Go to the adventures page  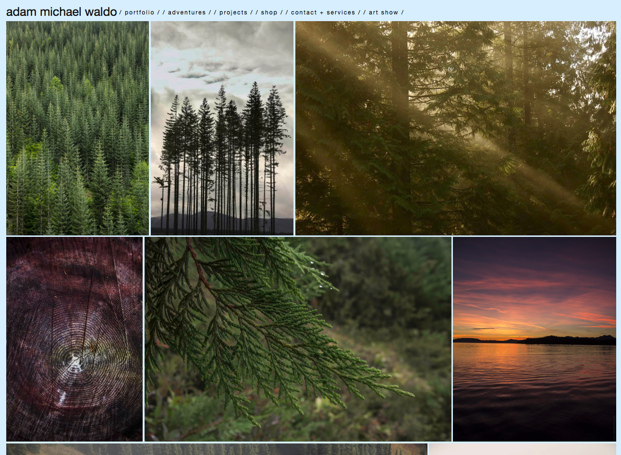[x=187, y=12]
